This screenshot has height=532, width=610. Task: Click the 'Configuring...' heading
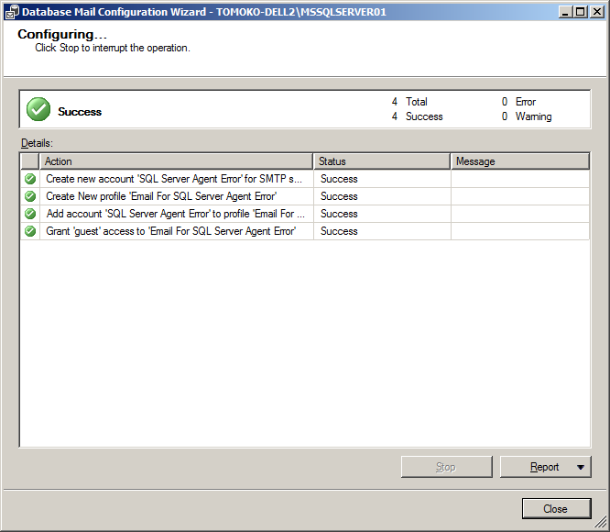(x=62, y=34)
